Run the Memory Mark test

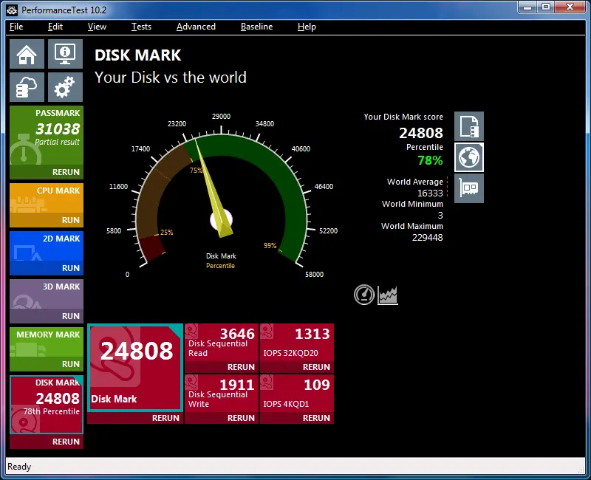tap(71, 364)
